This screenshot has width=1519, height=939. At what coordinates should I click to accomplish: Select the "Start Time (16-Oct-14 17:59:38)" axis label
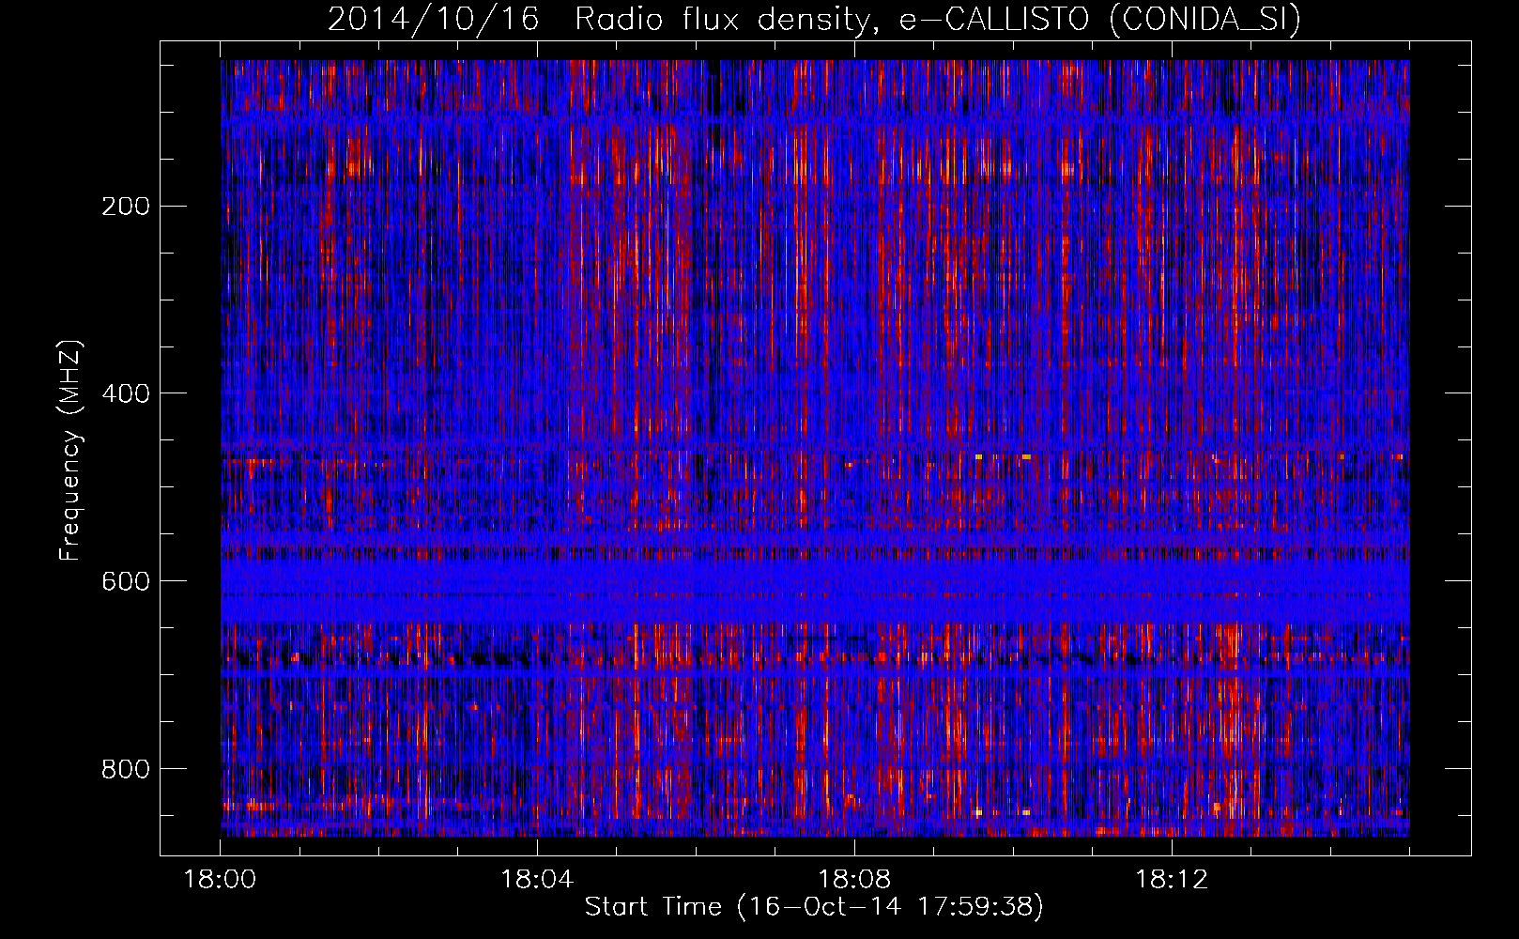(814, 907)
